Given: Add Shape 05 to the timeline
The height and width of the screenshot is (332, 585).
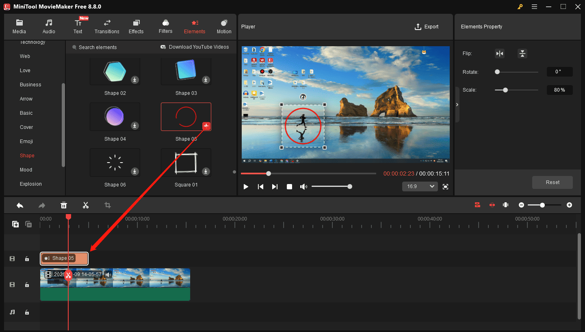Looking at the screenshot, I should (206, 126).
